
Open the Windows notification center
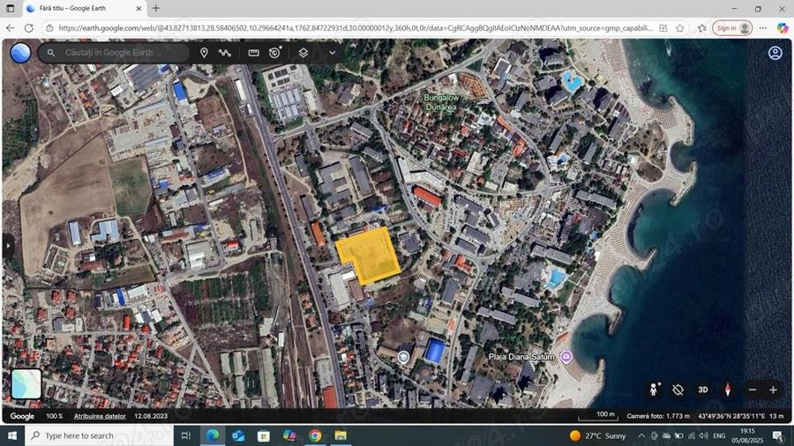click(x=778, y=435)
